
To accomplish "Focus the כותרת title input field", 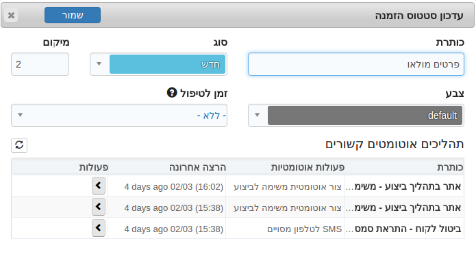I will click(x=355, y=64).
